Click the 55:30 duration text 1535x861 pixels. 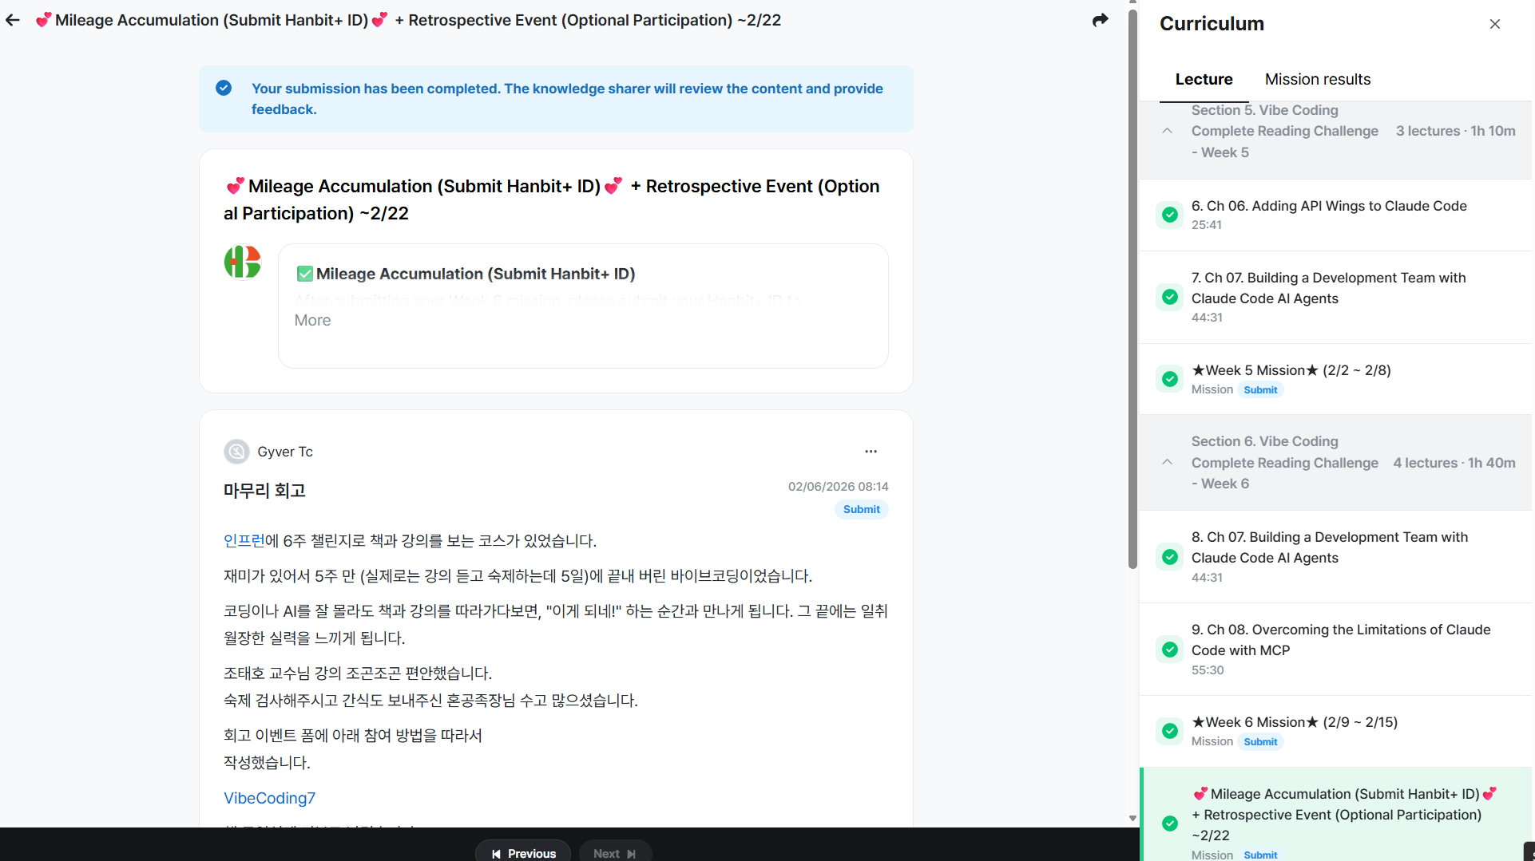click(1207, 670)
